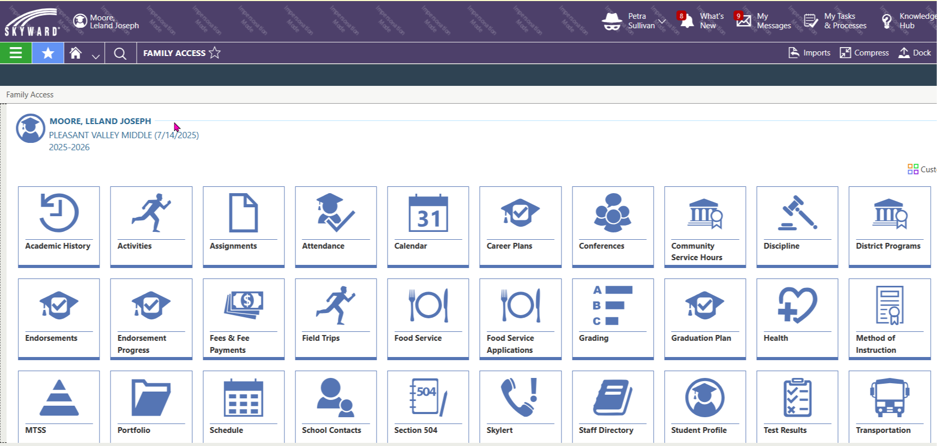Click the MOORE, LELAND JOSEPH heading
Viewport: 937px width, 446px height.
coord(100,121)
